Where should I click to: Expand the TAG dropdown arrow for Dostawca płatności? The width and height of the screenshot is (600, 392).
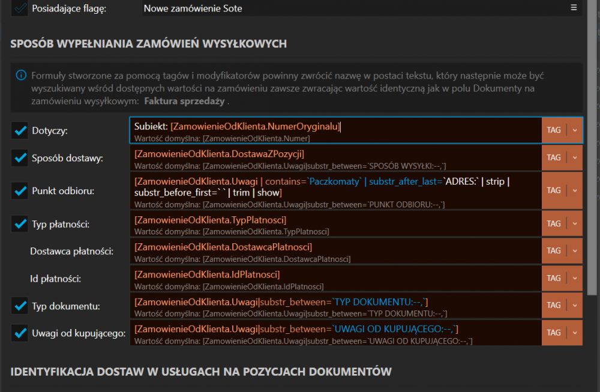(x=575, y=251)
